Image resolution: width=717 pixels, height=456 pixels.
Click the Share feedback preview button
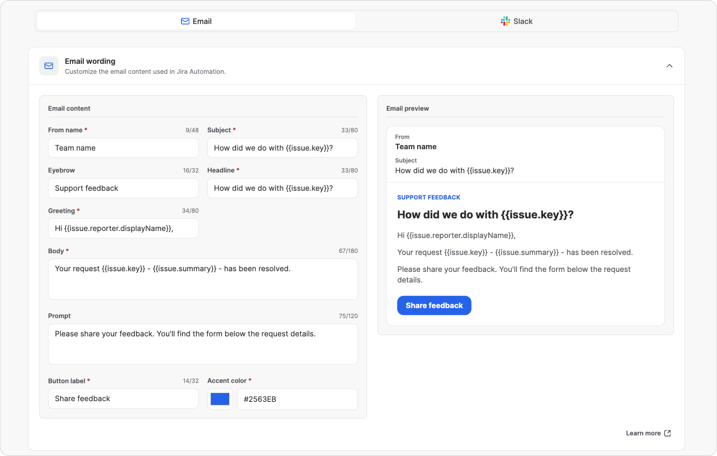(x=434, y=305)
